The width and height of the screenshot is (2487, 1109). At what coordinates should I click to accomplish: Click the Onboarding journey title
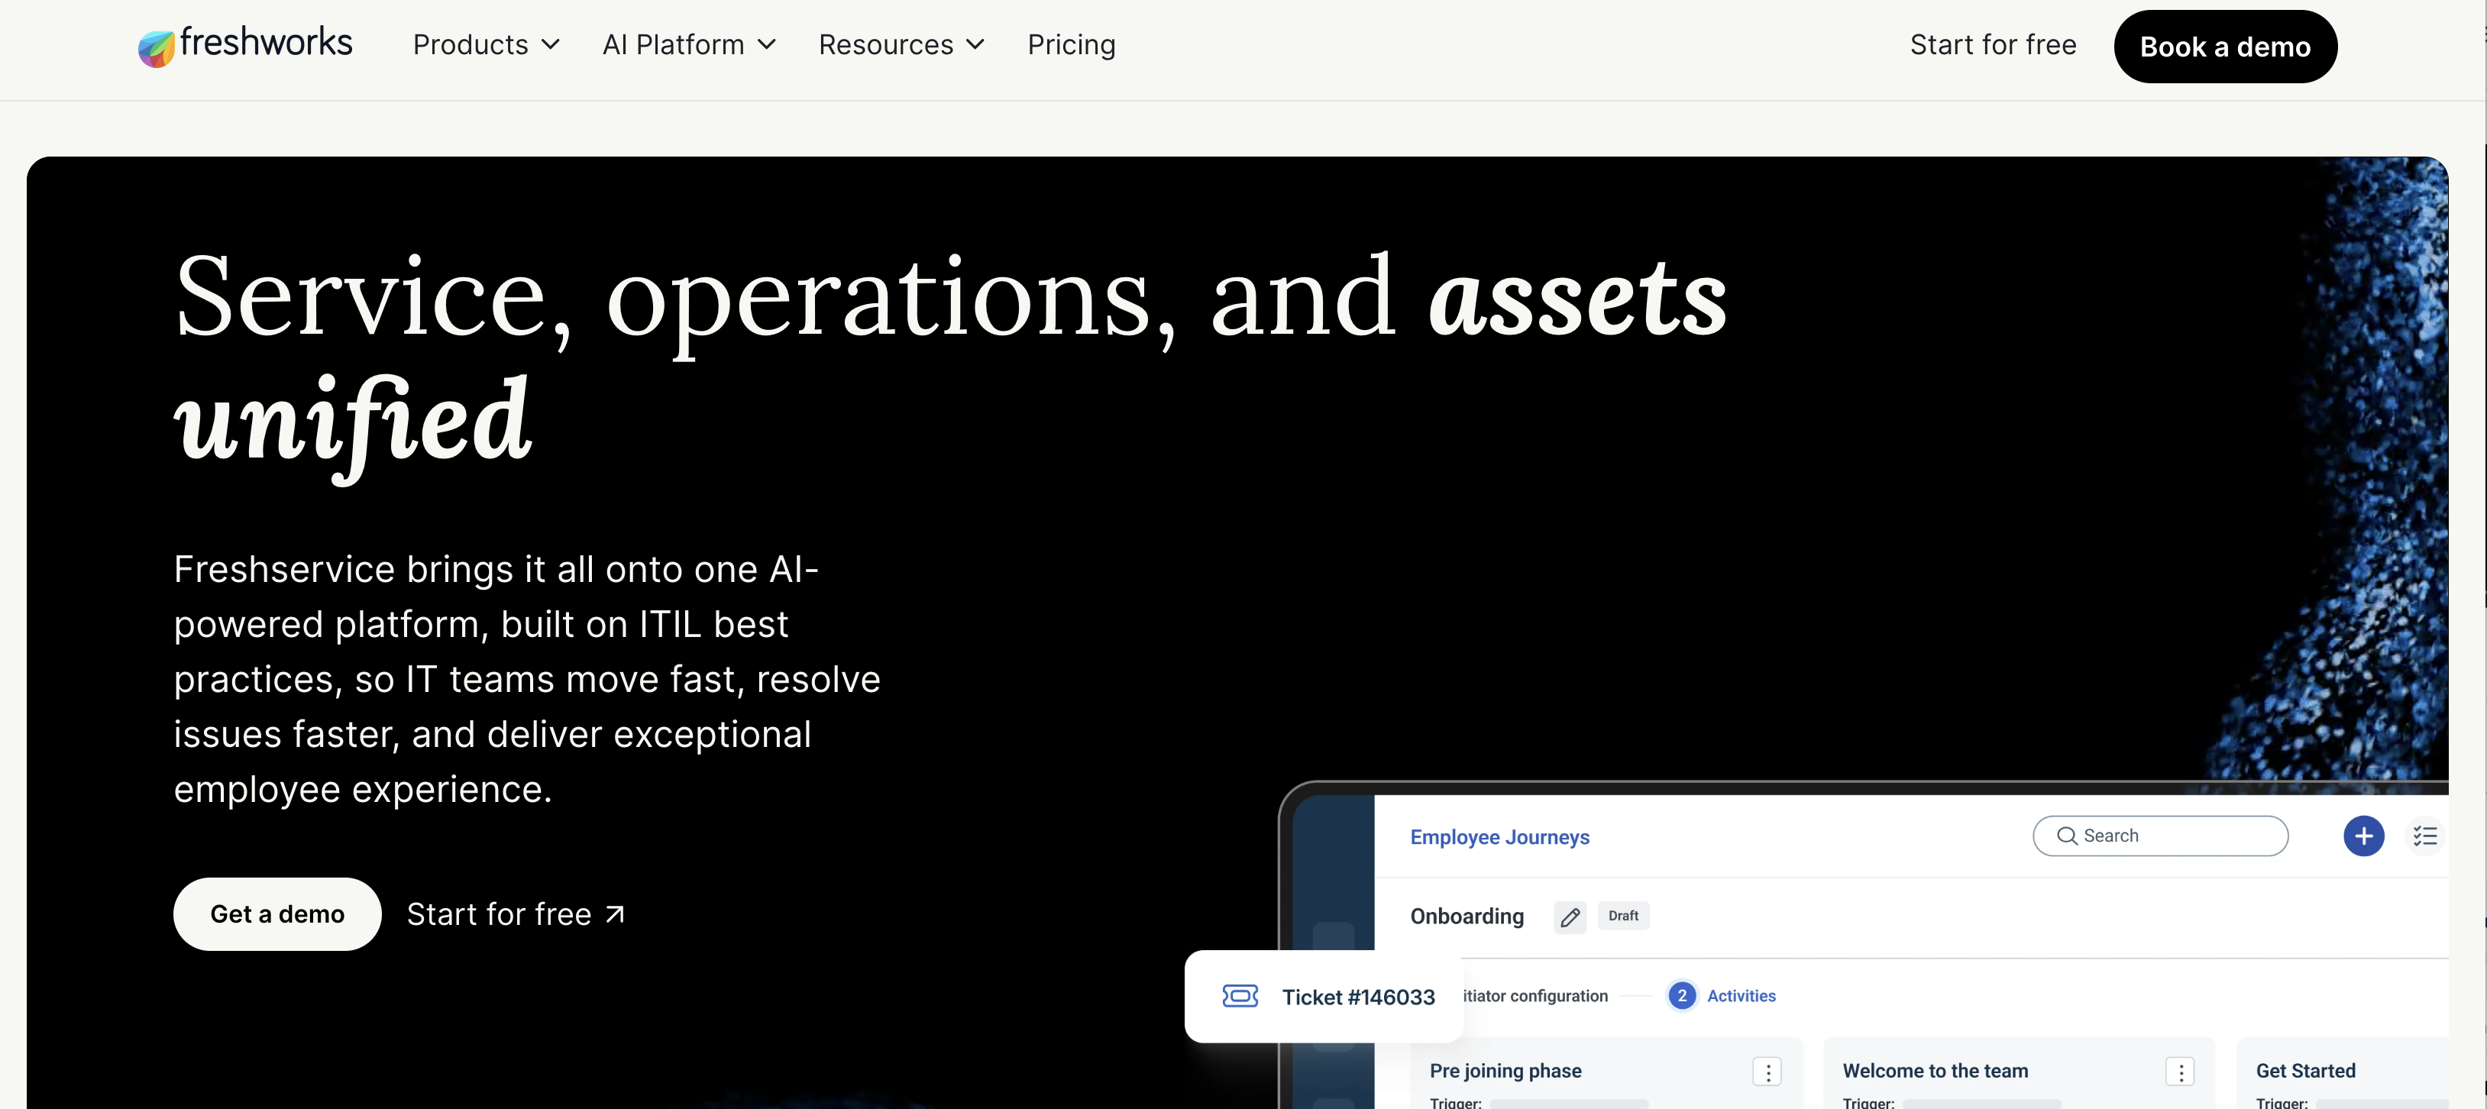coord(1467,916)
